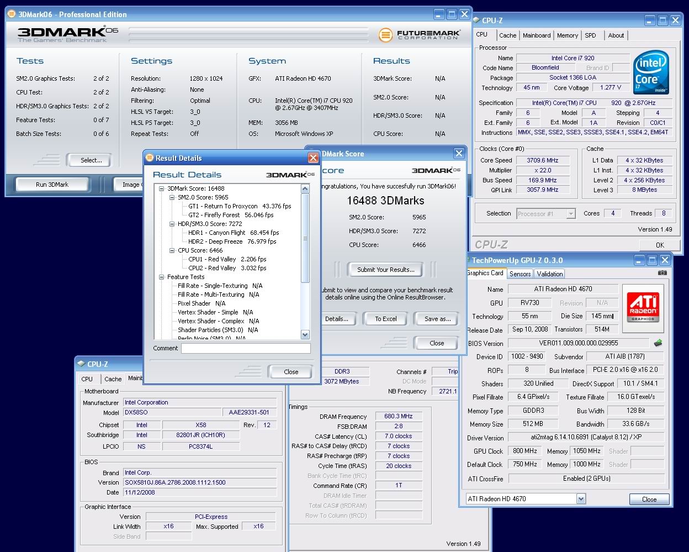
Task: Click the 16488 3DMarks score text
Action: click(x=385, y=201)
